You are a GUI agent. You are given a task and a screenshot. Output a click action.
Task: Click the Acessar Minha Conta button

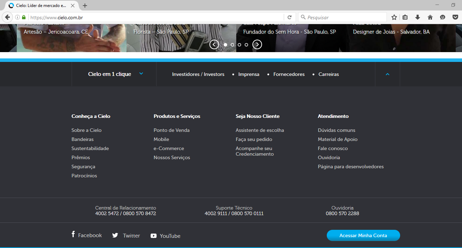(x=363, y=235)
